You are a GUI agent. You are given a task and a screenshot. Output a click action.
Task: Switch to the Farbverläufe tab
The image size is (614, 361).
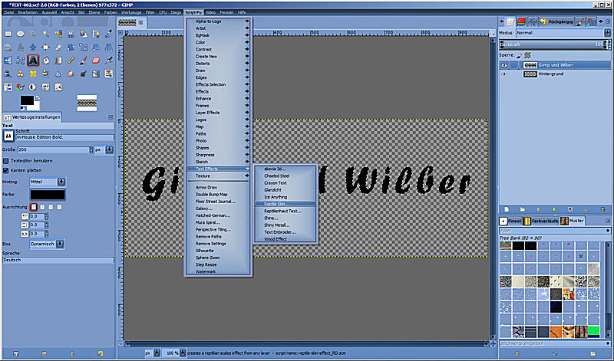542,221
